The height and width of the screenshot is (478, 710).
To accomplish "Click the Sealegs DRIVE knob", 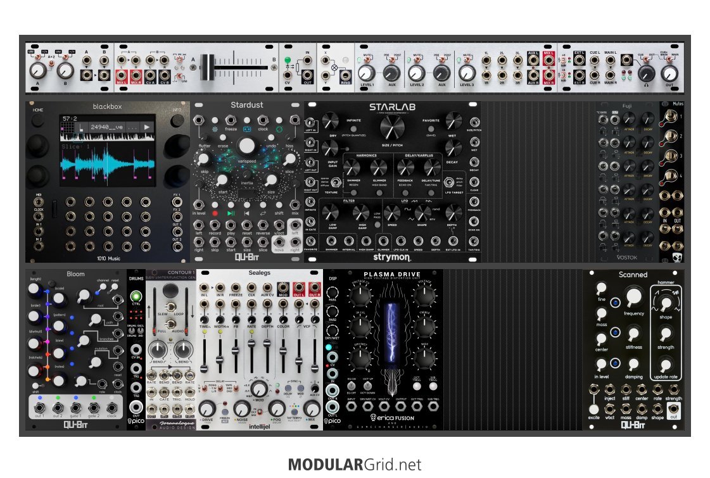I will [x=207, y=409].
